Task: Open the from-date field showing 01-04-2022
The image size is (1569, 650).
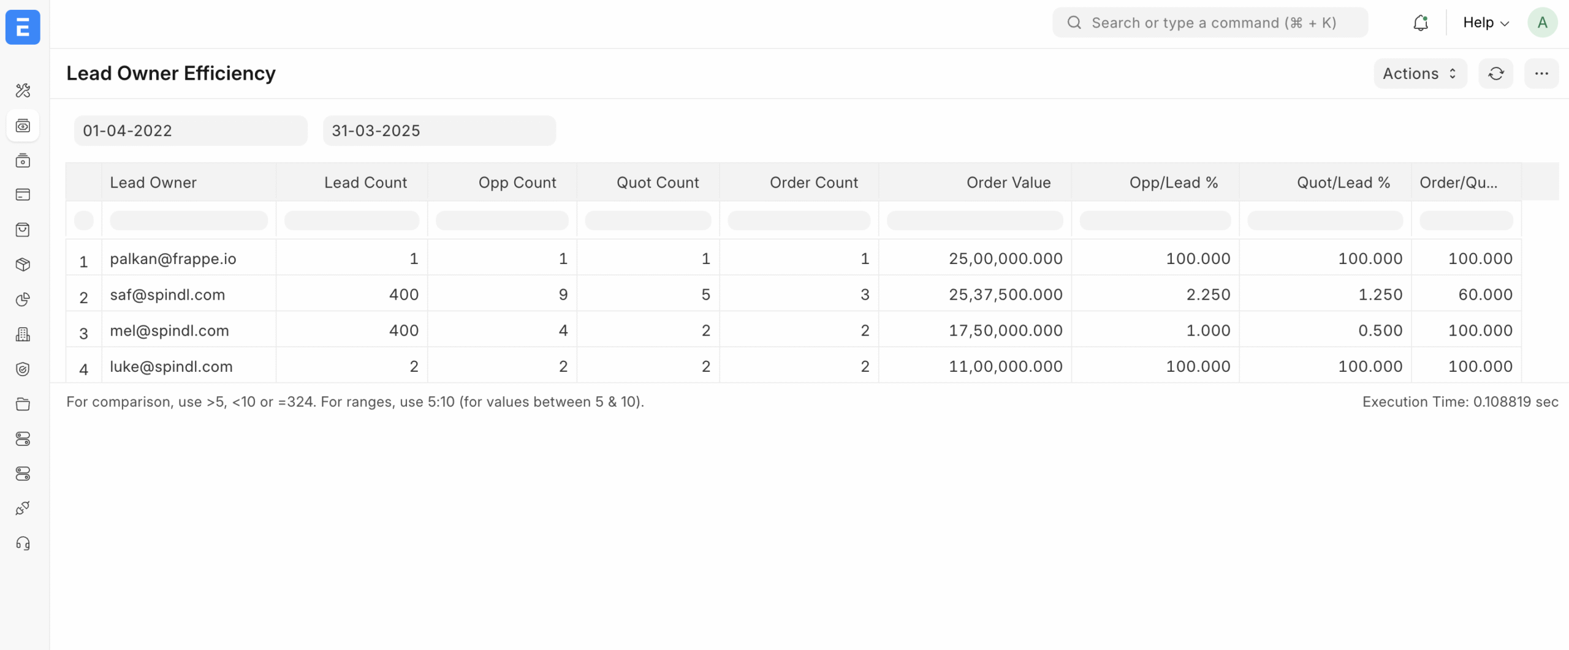Action: coord(190,130)
